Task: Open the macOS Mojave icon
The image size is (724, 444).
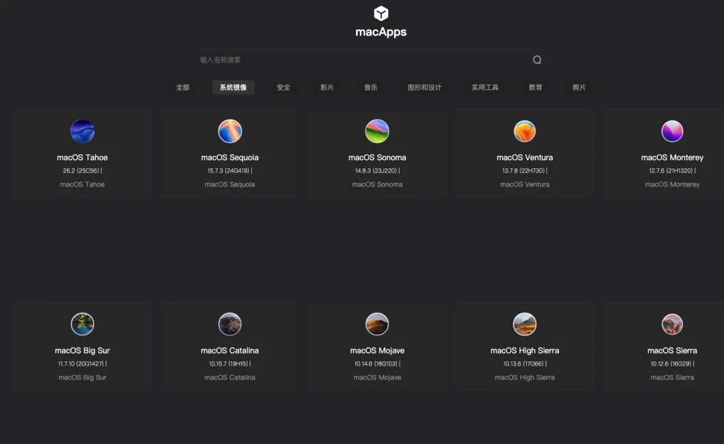Action: (377, 324)
